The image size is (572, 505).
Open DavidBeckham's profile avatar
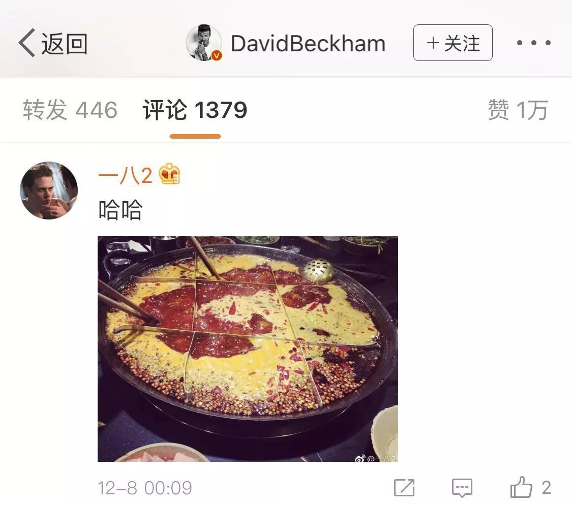pos(203,43)
